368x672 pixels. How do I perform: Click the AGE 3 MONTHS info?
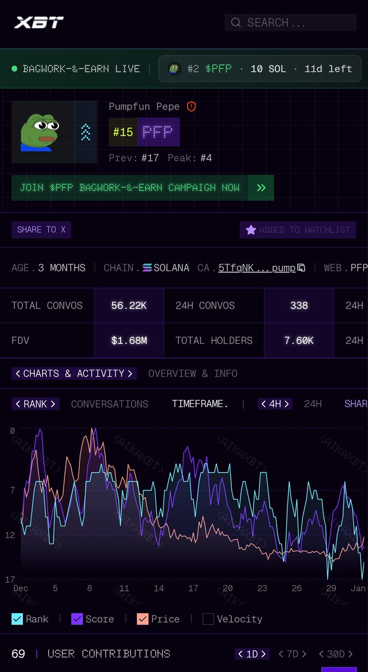[49, 268]
